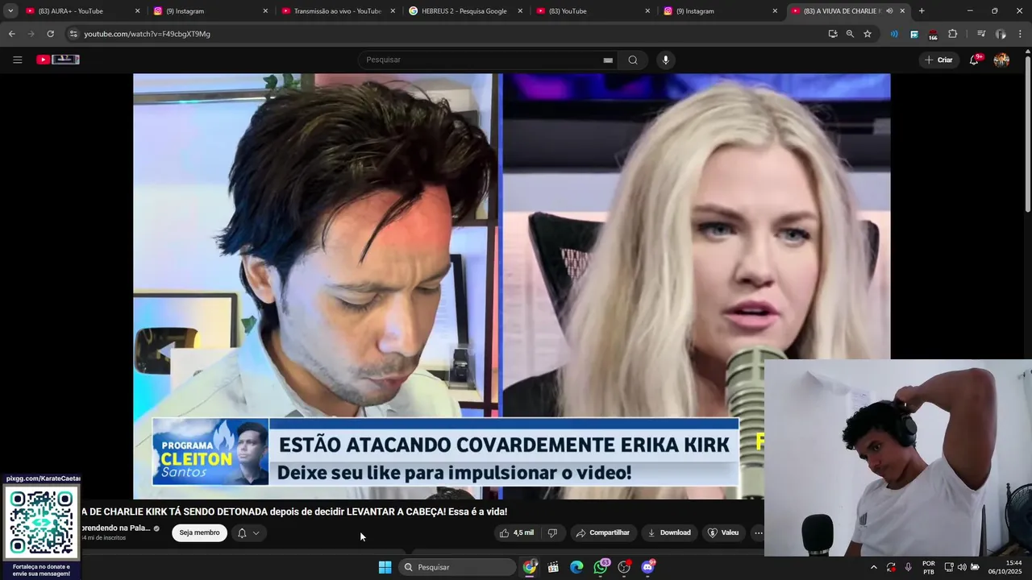Image resolution: width=1032 pixels, height=580 pixels.
Task: Close the HEBREUS 2 Google tab
Action: pos(520,11)
